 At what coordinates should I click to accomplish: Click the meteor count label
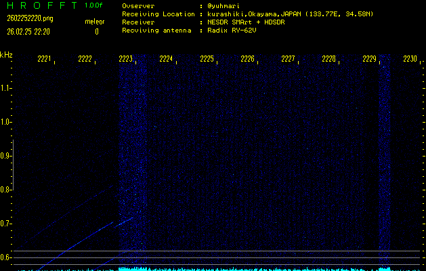95,22
